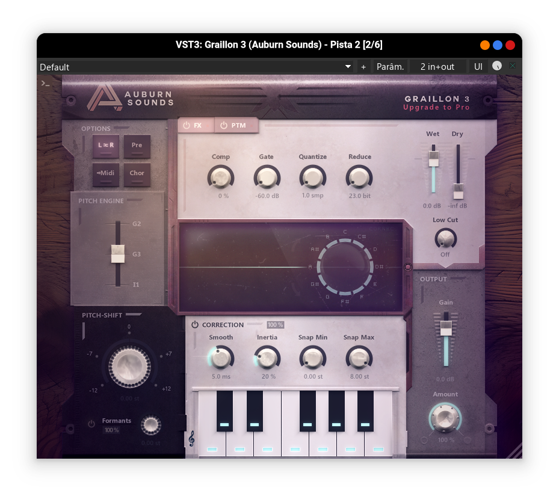The width and height of the screenshot is (559, 499).
Task: Click the large Pitch-Shift dial
Action: [129, 366]
